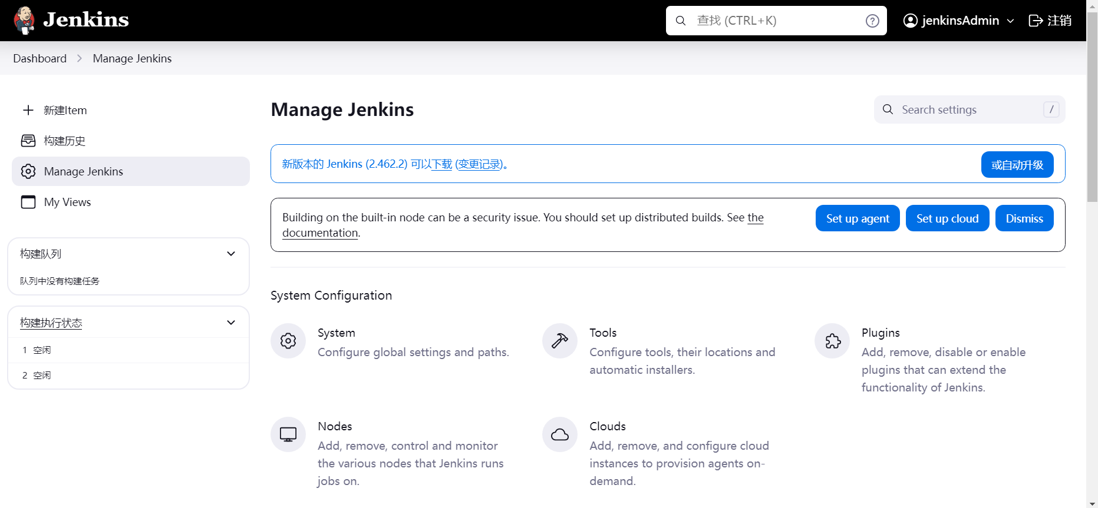This screenshot has height=508, width=1098.
Task: Select Manage Jenkins in sidebar
Action: point(131,171)
